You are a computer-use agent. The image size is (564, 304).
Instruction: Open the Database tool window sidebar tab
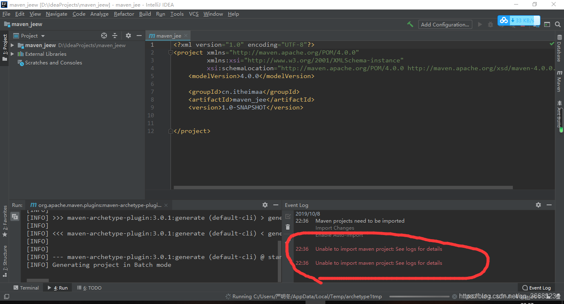point(559,48)
